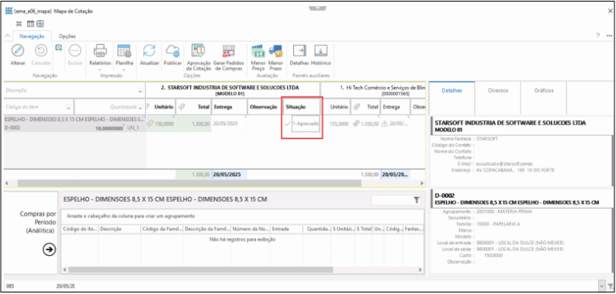The image size is (616, 294).
Task: Click the quotation grid horizontal scrollbar
Action: click(x=189, y=183)
